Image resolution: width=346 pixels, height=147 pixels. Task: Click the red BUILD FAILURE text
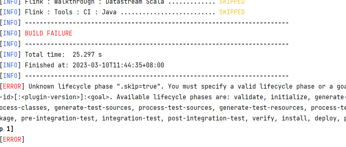[48, 33]
